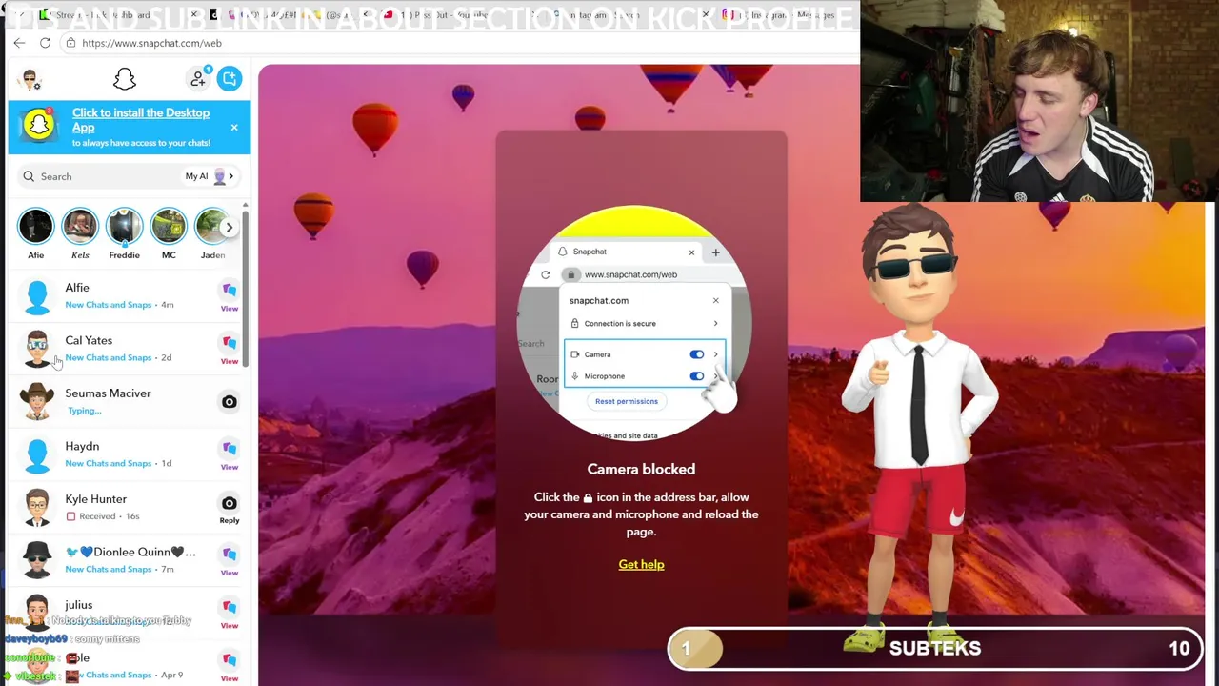Screen dimensions: 1219x686
Task: Toggle Camera switch in permissions illustration
Action: click(697, 354)
